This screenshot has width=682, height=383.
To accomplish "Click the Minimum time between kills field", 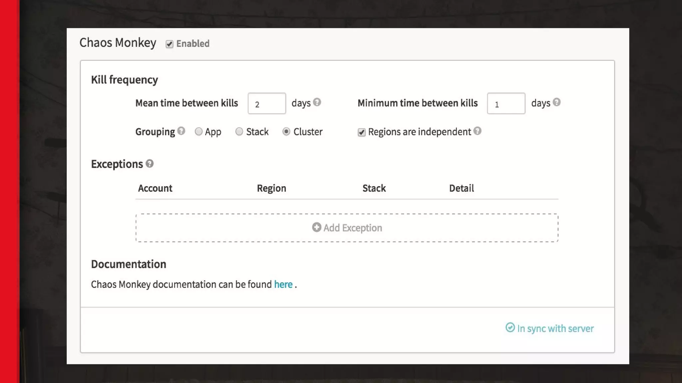I will pos(506,104).
